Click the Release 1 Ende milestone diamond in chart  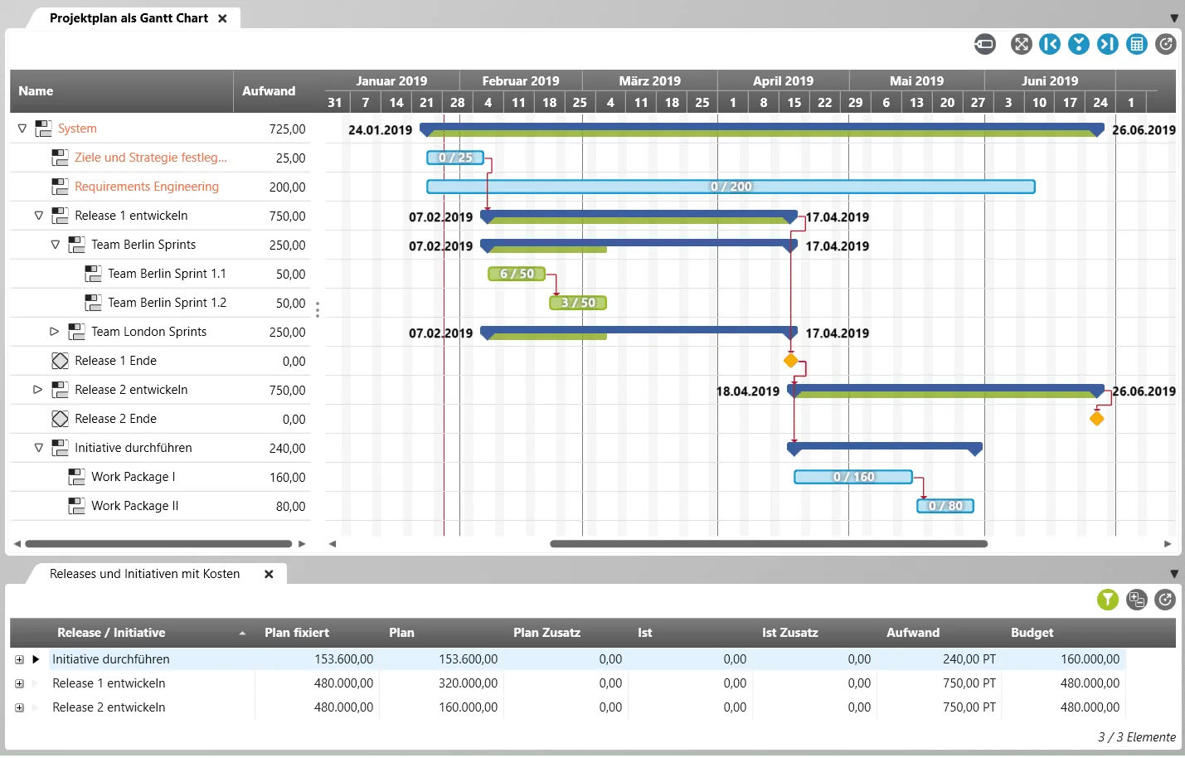pos(791,361)
